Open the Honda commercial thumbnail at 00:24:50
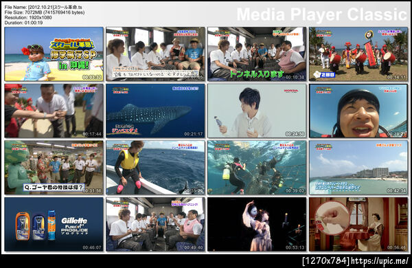Image resolution: width=412 pixels, height=268 pixels. [x=257, y=111]
